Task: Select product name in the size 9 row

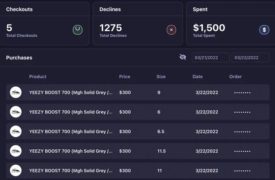Action: pyautogui.click(x=71, y=92)
